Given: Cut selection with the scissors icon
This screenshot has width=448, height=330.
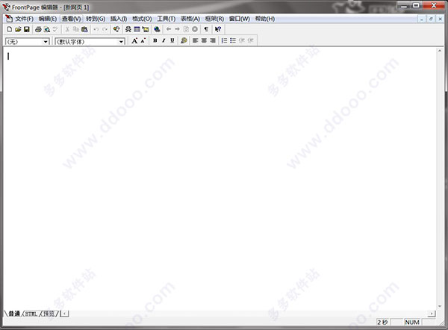Looking at the screenshot, I should (67, 29).
